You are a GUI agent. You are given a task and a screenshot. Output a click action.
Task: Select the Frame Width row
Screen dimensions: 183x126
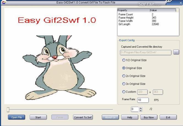(148, 21)
